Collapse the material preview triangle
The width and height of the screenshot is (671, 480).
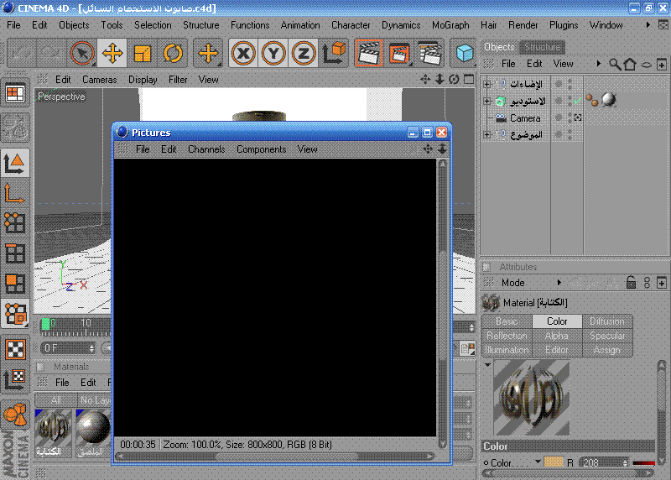point(487,365)
